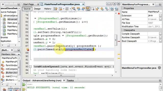Click the Name property value field

[x=155, y=12]
